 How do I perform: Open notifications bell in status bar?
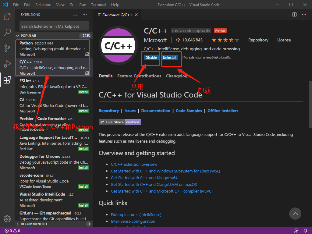[x=305, y=231]
